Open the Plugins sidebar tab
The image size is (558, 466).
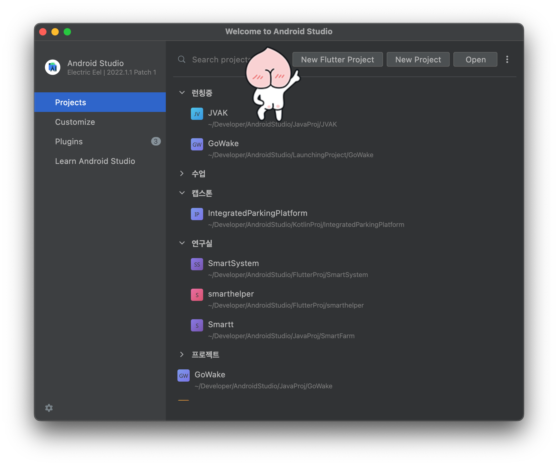100,141
